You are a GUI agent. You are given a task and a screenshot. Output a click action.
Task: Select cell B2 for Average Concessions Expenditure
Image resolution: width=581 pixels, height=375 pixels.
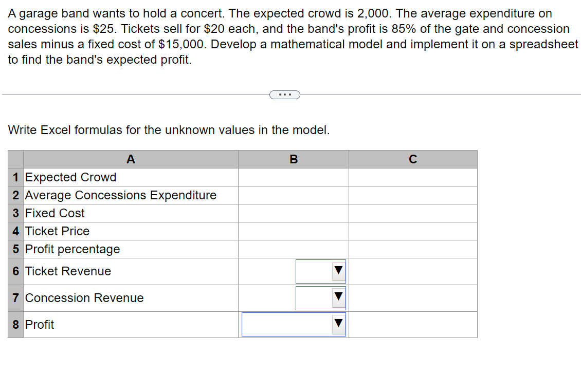[293, 195]
